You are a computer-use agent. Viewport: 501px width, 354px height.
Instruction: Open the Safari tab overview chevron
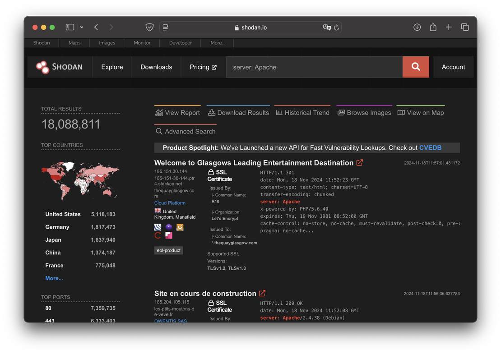[x=82, y=27]
